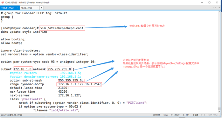Click the 'vim /etc/dhcp/dhcpd.conf' command text
This screenshot has width=222, height=118.
click(x=62, y=28)
